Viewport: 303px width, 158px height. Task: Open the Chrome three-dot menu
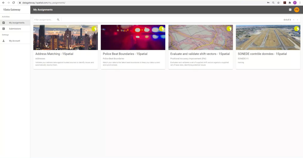[300, 3]
